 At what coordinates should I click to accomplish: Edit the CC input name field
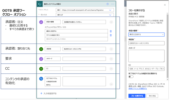click(x=53, y=69)
